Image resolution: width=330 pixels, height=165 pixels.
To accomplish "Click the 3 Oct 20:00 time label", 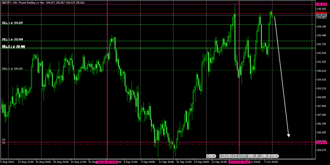I will [271, 162].
